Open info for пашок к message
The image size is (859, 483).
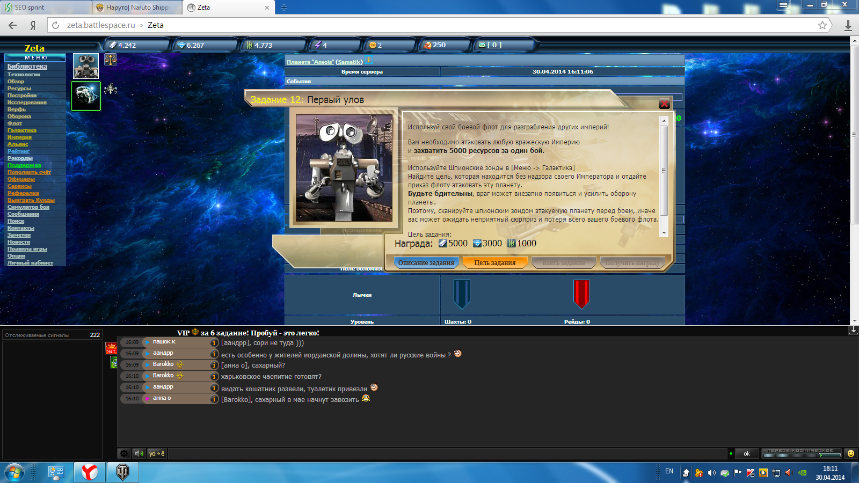click(x=214, y=342)
